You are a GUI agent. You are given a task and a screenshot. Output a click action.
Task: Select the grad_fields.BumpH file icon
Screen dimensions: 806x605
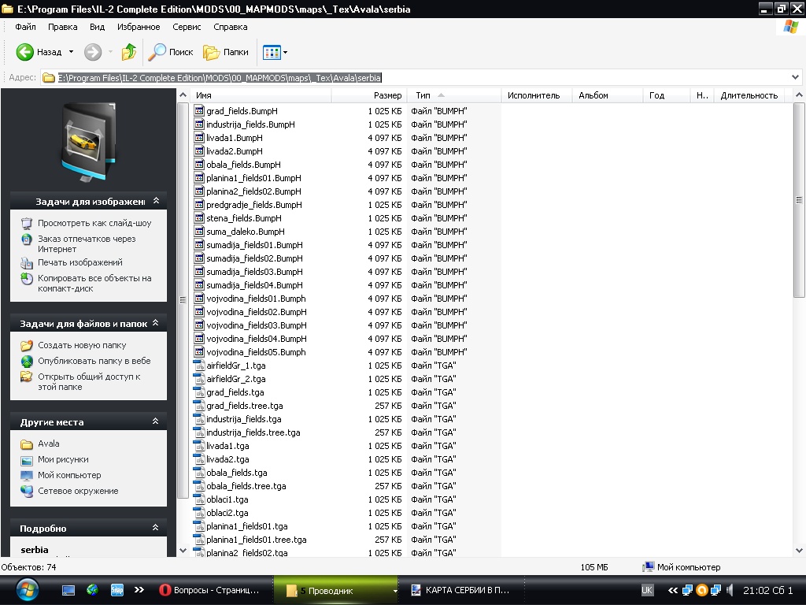199,110
